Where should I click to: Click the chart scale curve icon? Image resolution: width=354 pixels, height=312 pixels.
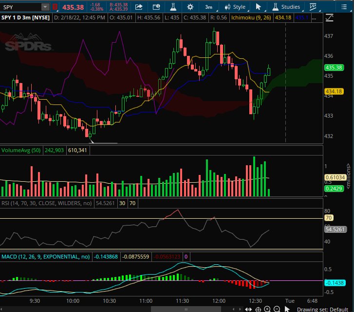(329, 17)
